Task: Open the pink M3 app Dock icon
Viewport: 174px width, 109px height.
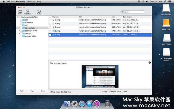Action: [x=97, y=104]
